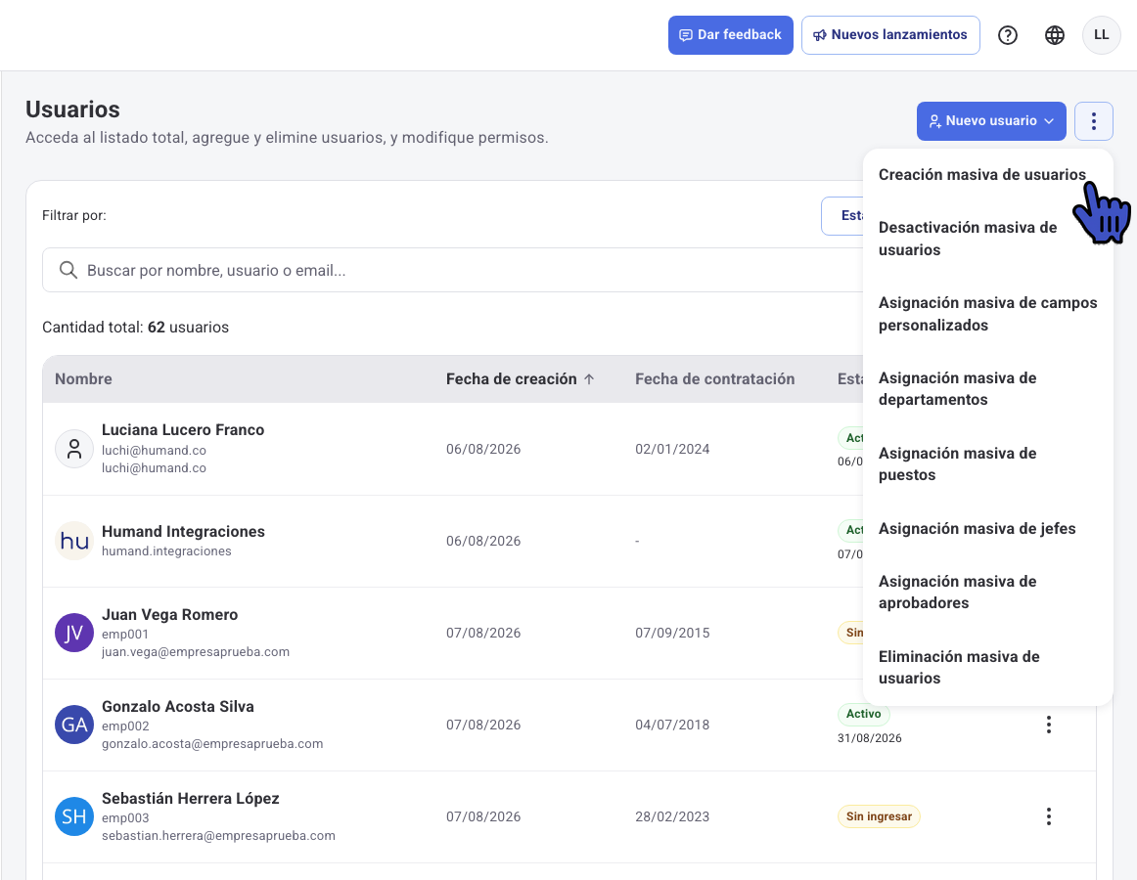Click the search magnifier icon
1137x880 pixels.
68,271
